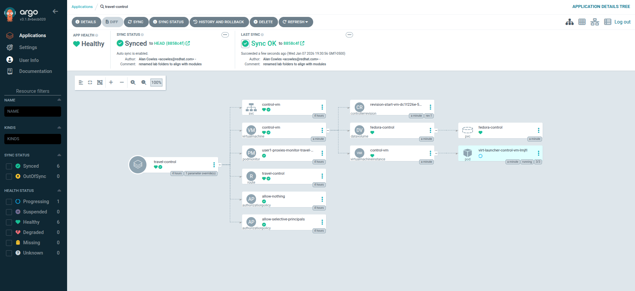Click the Log out link
The image size is (635, 291).
pyautogui.click(x=622, y=22)
